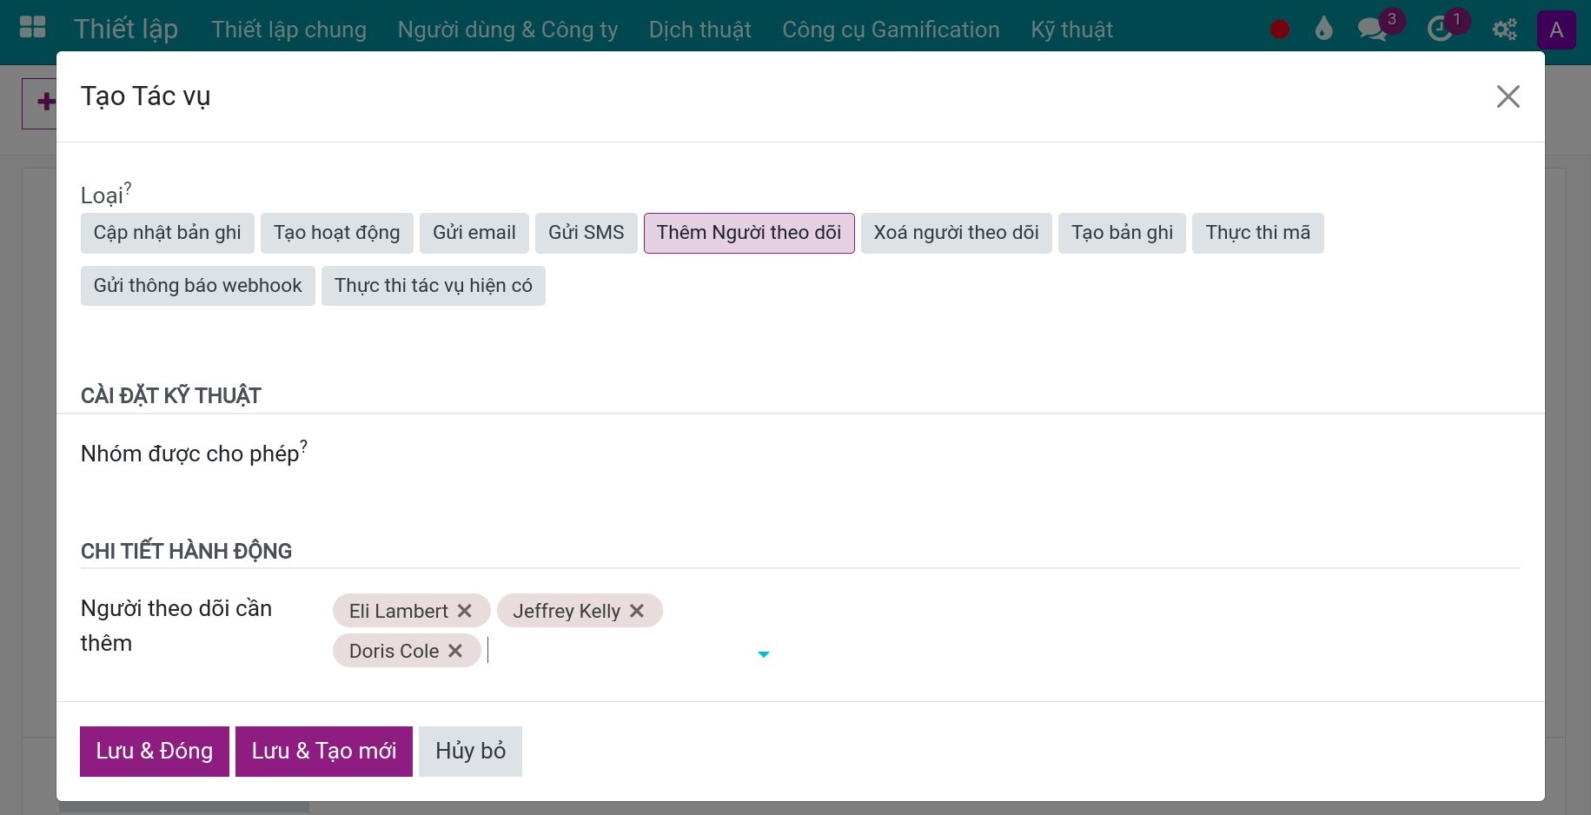Image resolution: width=1591 pixels, height=815 pixels.
Task: Select the Gửi email type
Action: point(474,233)
